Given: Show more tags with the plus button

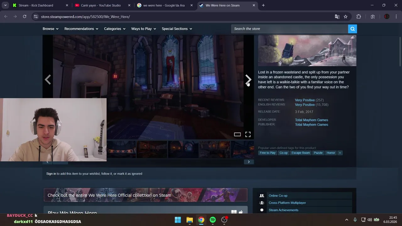Looking at the screenshot, I should pos(340,153).
